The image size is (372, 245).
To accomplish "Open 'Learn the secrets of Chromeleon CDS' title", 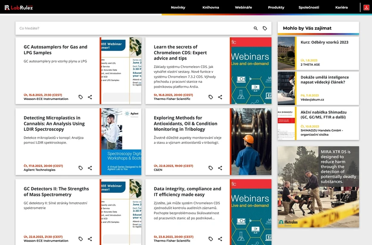I will tap(180, 52).
